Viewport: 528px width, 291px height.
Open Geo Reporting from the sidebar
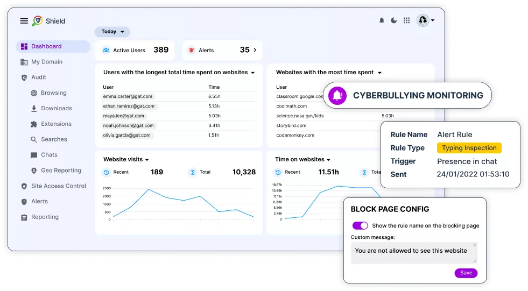click(x=61, y=171)
